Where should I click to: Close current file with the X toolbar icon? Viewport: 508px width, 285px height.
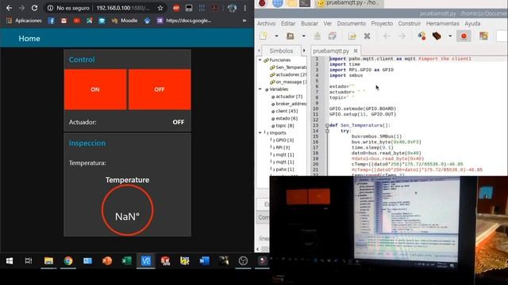367,36
